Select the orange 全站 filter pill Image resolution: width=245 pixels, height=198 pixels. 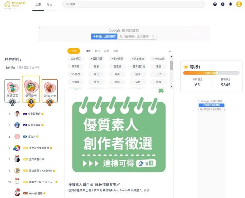point(73,51)
